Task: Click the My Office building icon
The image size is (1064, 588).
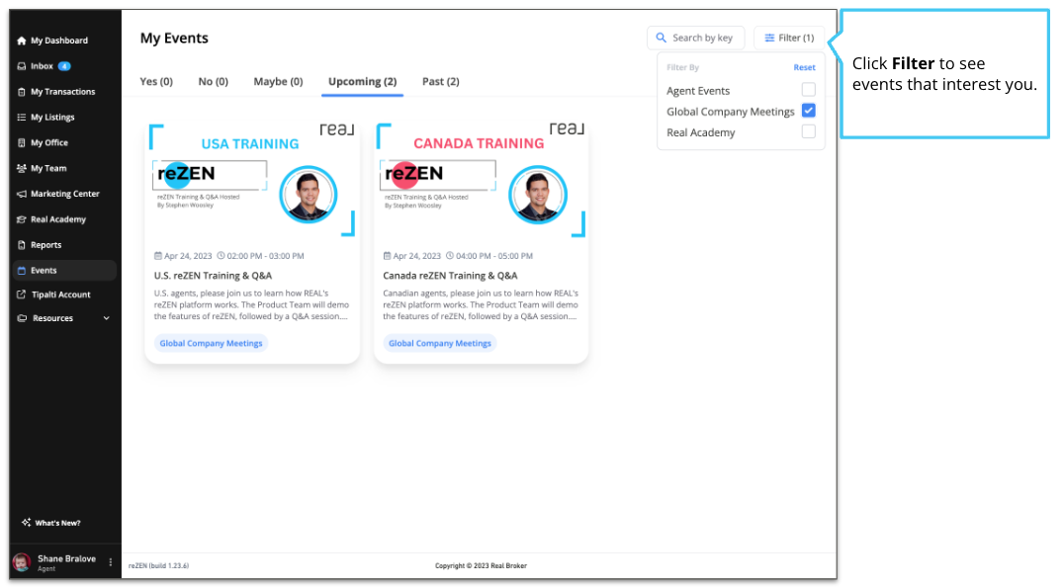Action: click(22, 143)
